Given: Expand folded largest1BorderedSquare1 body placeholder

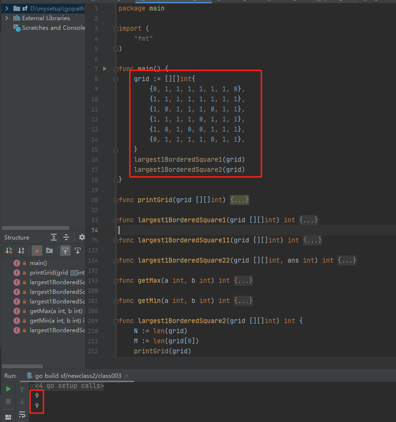Looking at the screenshot, I should pyautogui.click(x=309, y=220).
